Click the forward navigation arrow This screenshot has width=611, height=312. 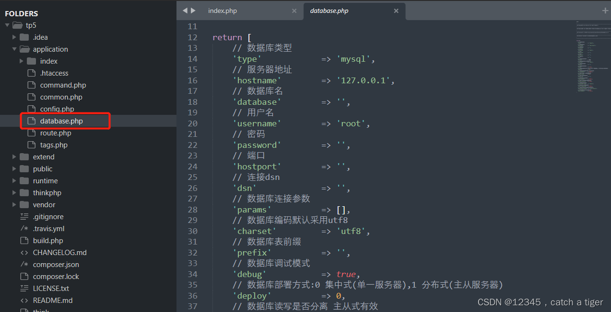click(x=194, y=10)
